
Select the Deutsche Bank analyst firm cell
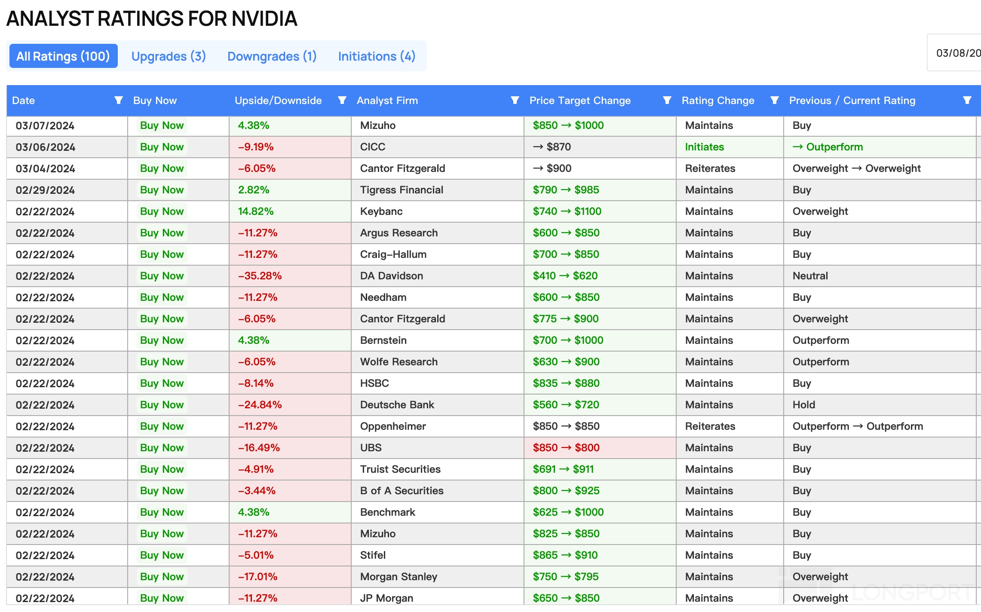397,405
